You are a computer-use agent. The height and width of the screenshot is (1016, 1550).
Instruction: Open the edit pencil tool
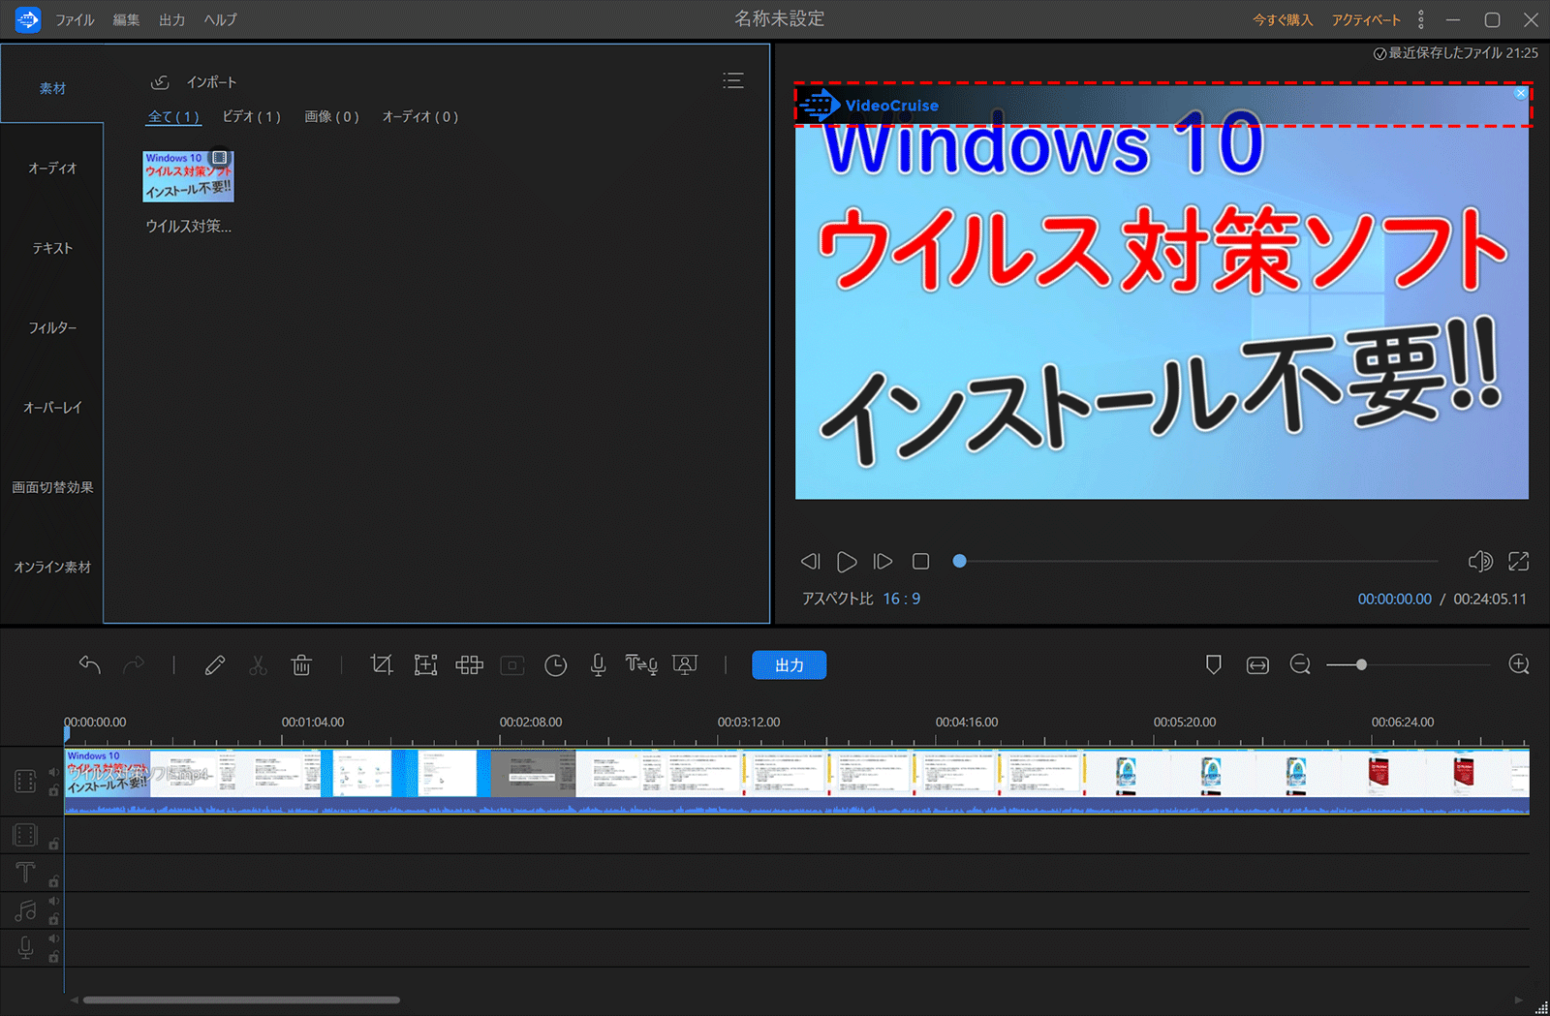pyautogui.click(x=215, y=664)
